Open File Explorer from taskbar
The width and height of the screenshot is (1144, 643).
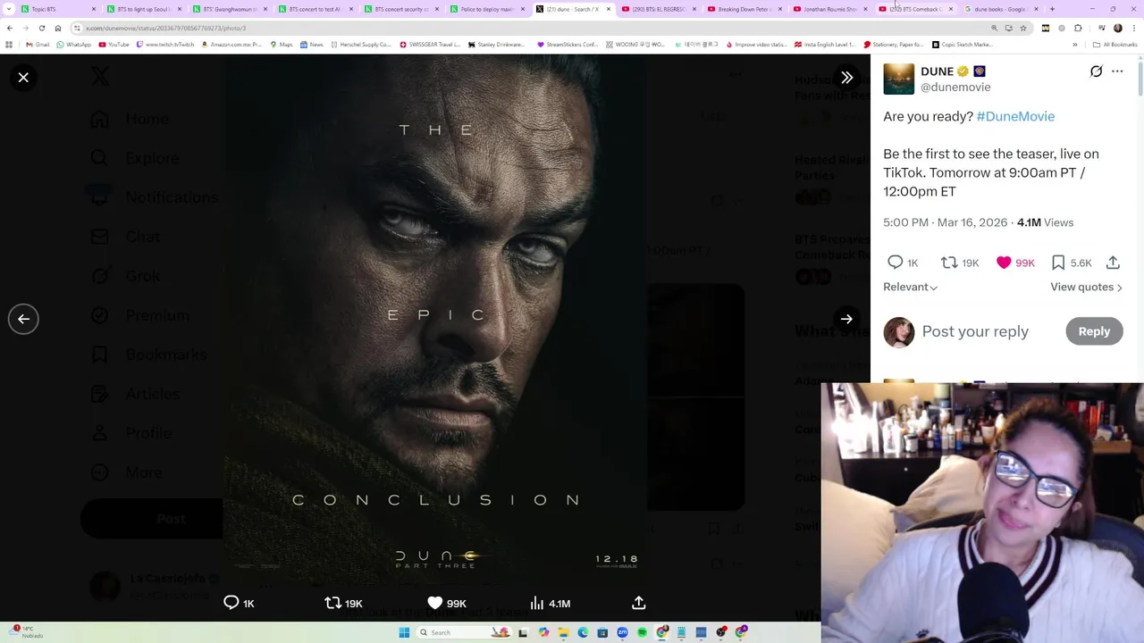563,632
